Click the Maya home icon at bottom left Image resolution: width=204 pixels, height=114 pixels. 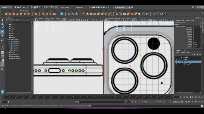[2, 92]
